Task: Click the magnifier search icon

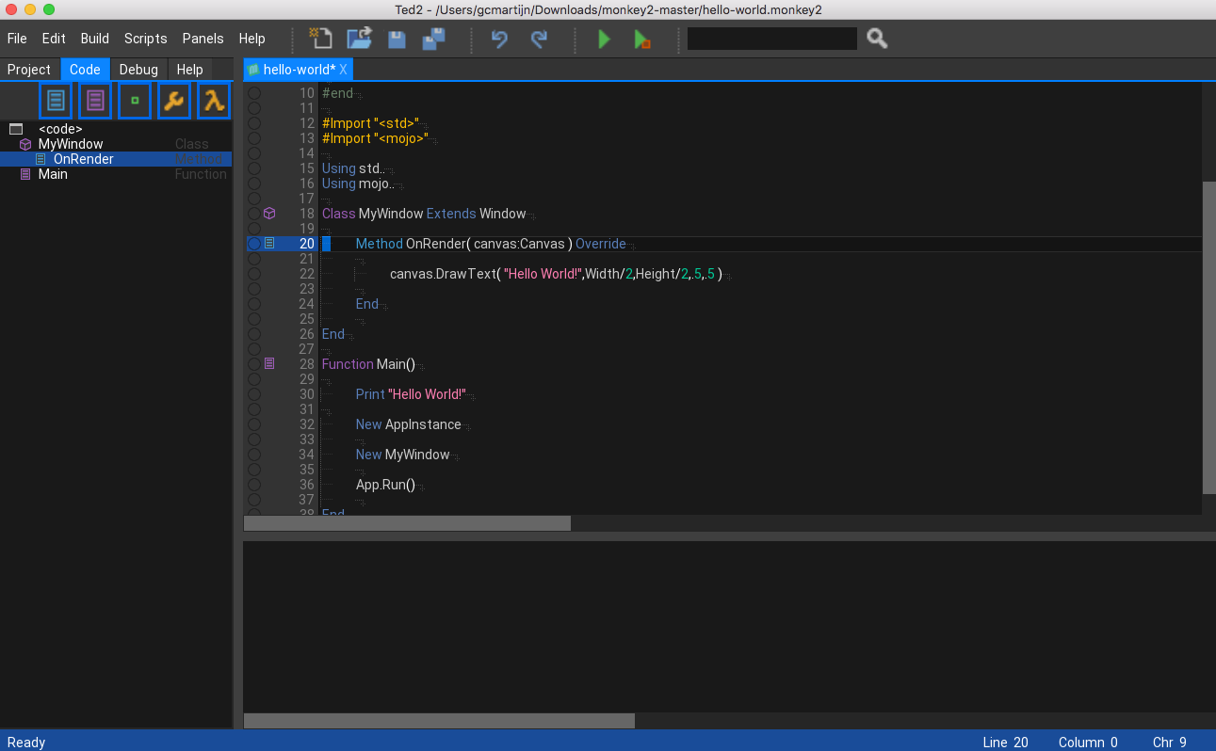Action: pyautogui.click(x=877, y=39)
